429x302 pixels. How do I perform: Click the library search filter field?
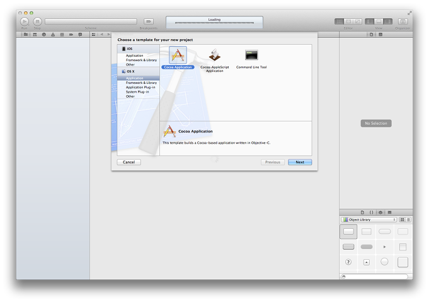tap(375, 277)
